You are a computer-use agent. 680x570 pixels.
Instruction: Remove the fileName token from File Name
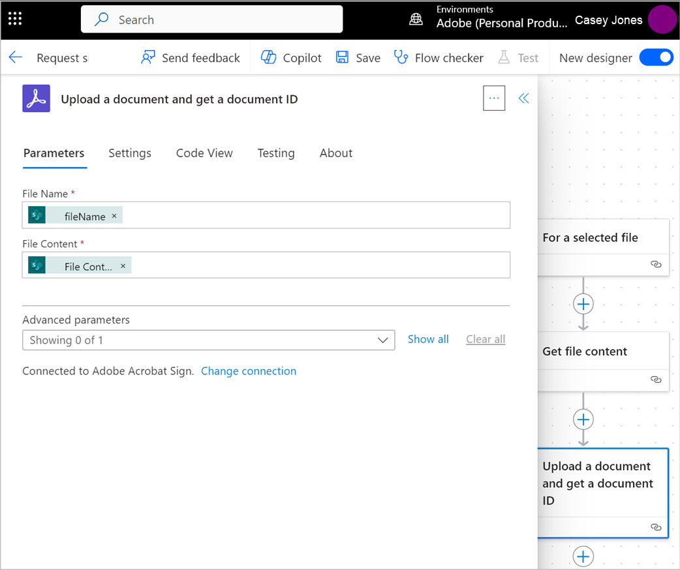pos(114,215)
